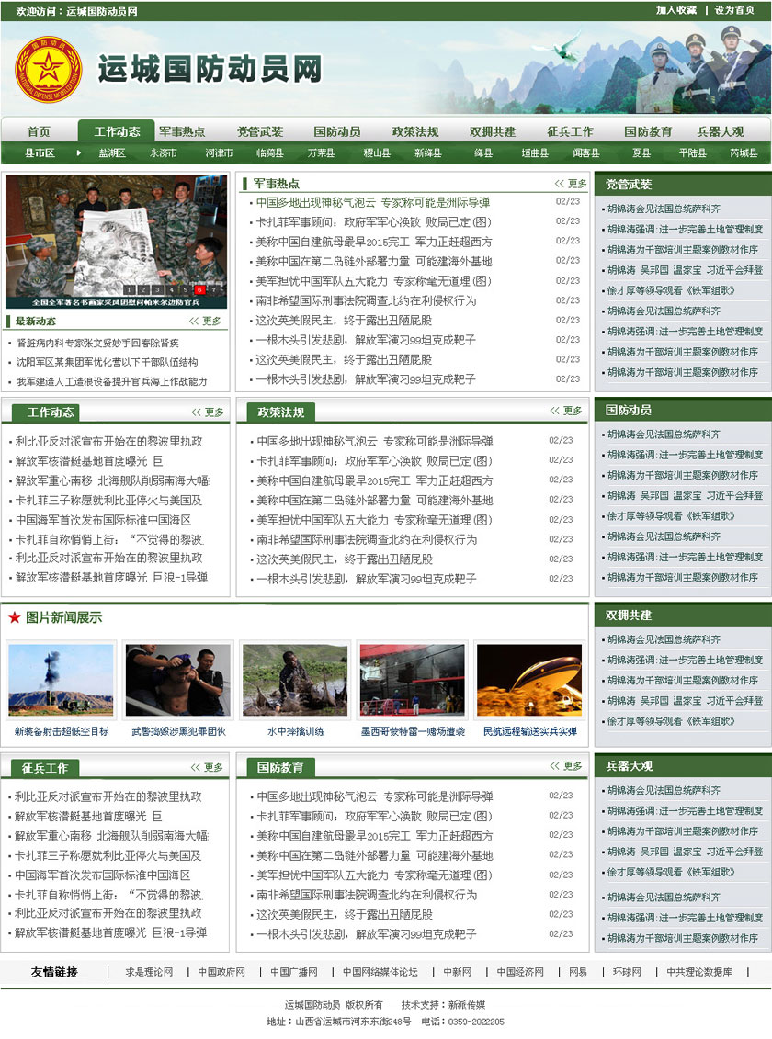Open 武警捣毁涉黑犯罪团伙 photo thumbnail
The height and width of the screenshot is (1039, 772).
coord(178,679)
